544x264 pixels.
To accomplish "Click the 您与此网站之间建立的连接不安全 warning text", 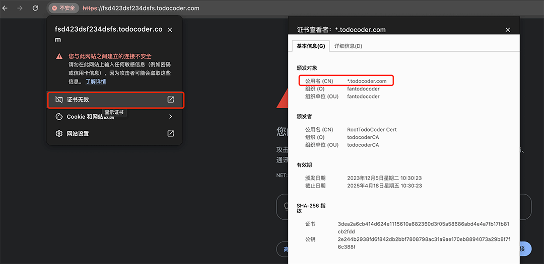I will click(x=110, y=56).
